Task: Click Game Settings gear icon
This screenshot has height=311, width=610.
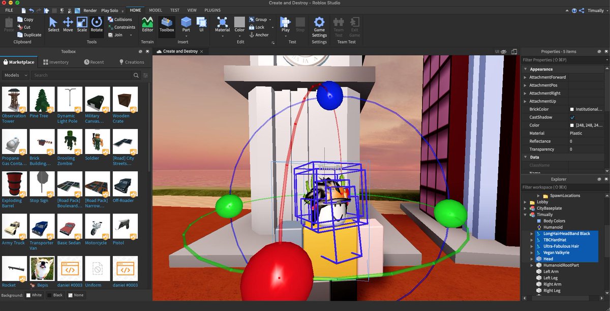Action: (x=319, y=26)
